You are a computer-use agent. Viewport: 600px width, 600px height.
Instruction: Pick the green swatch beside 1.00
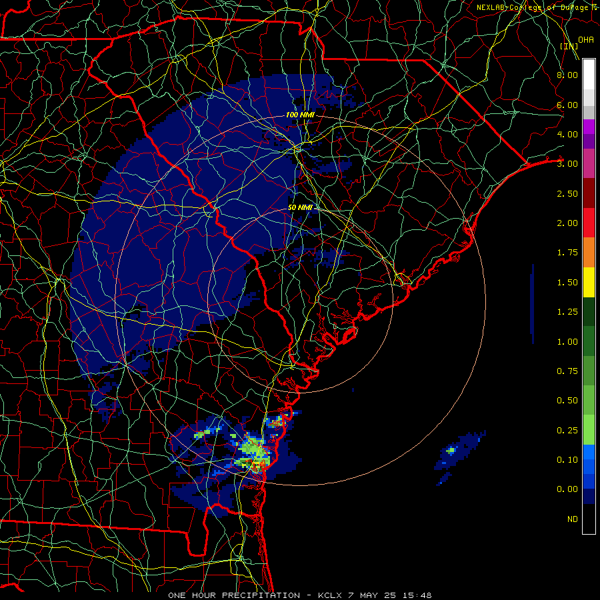click(589, 341)
